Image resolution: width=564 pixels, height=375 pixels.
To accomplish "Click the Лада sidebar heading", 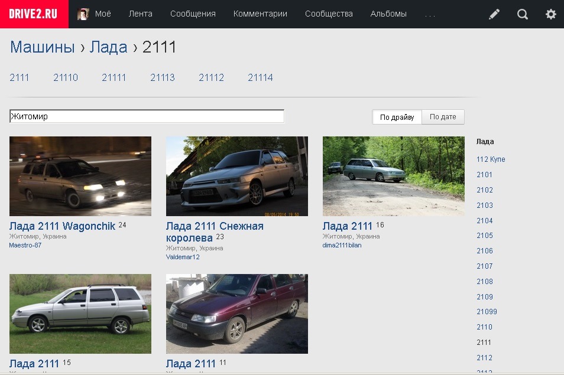I will point(485,142).
